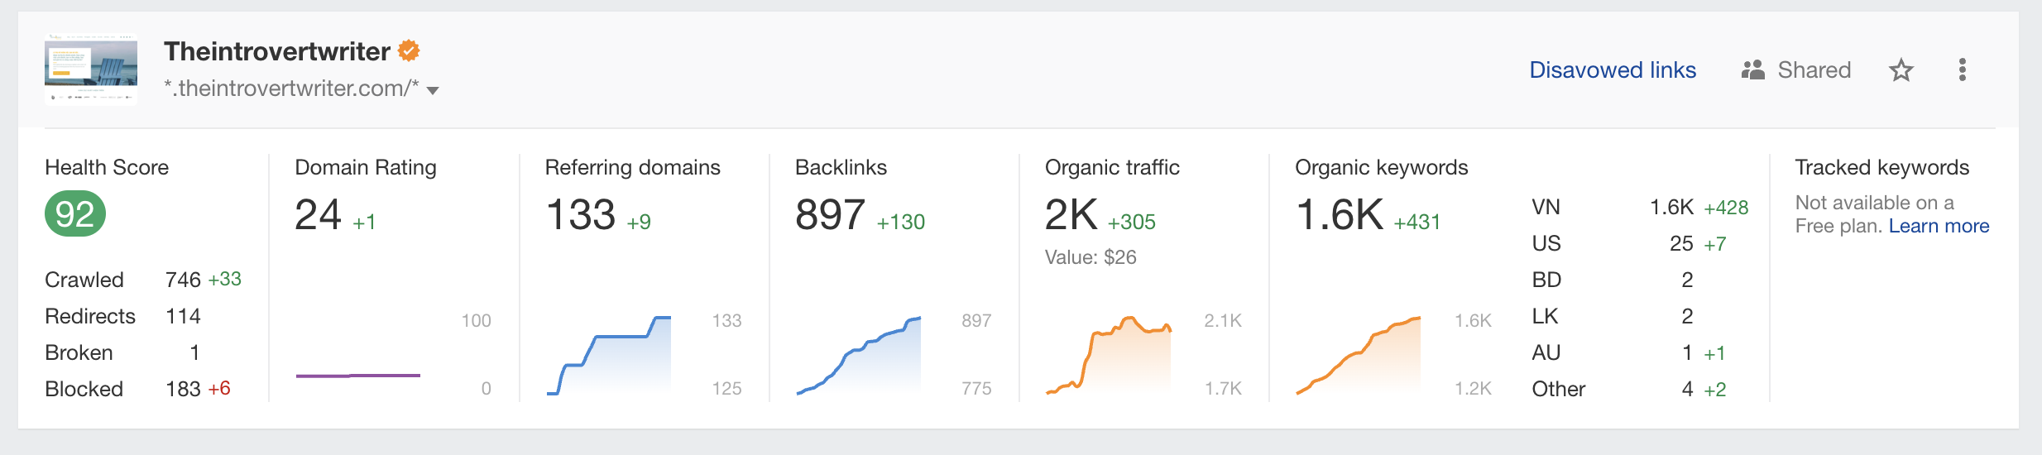This screenshot has width=2042, height=455.
Task: Click the VN country keywords row
Action: click(x=1640, y=207)
